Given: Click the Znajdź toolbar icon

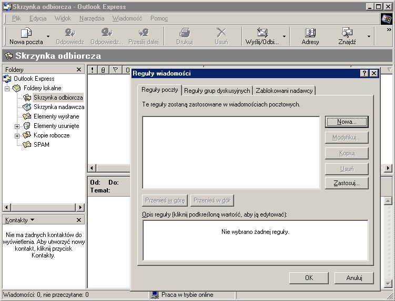Looking at the screenshot, I should pyautogui.click(x=347, y=33).
